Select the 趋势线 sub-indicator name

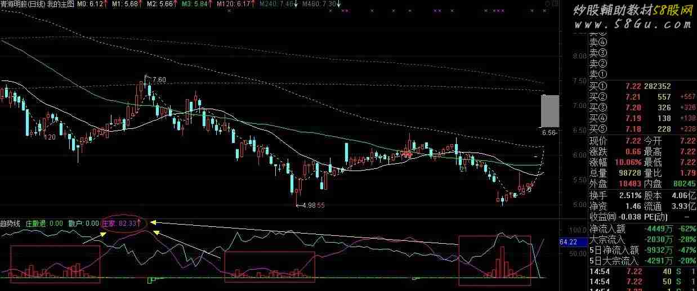coord(11,223)
